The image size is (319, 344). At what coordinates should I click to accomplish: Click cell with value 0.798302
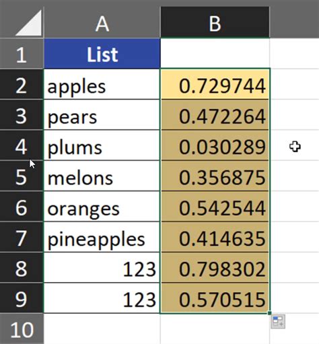point(215,268)
